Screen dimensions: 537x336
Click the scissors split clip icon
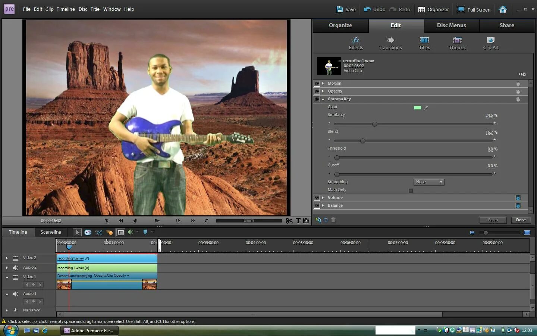[x=289, y=221]
